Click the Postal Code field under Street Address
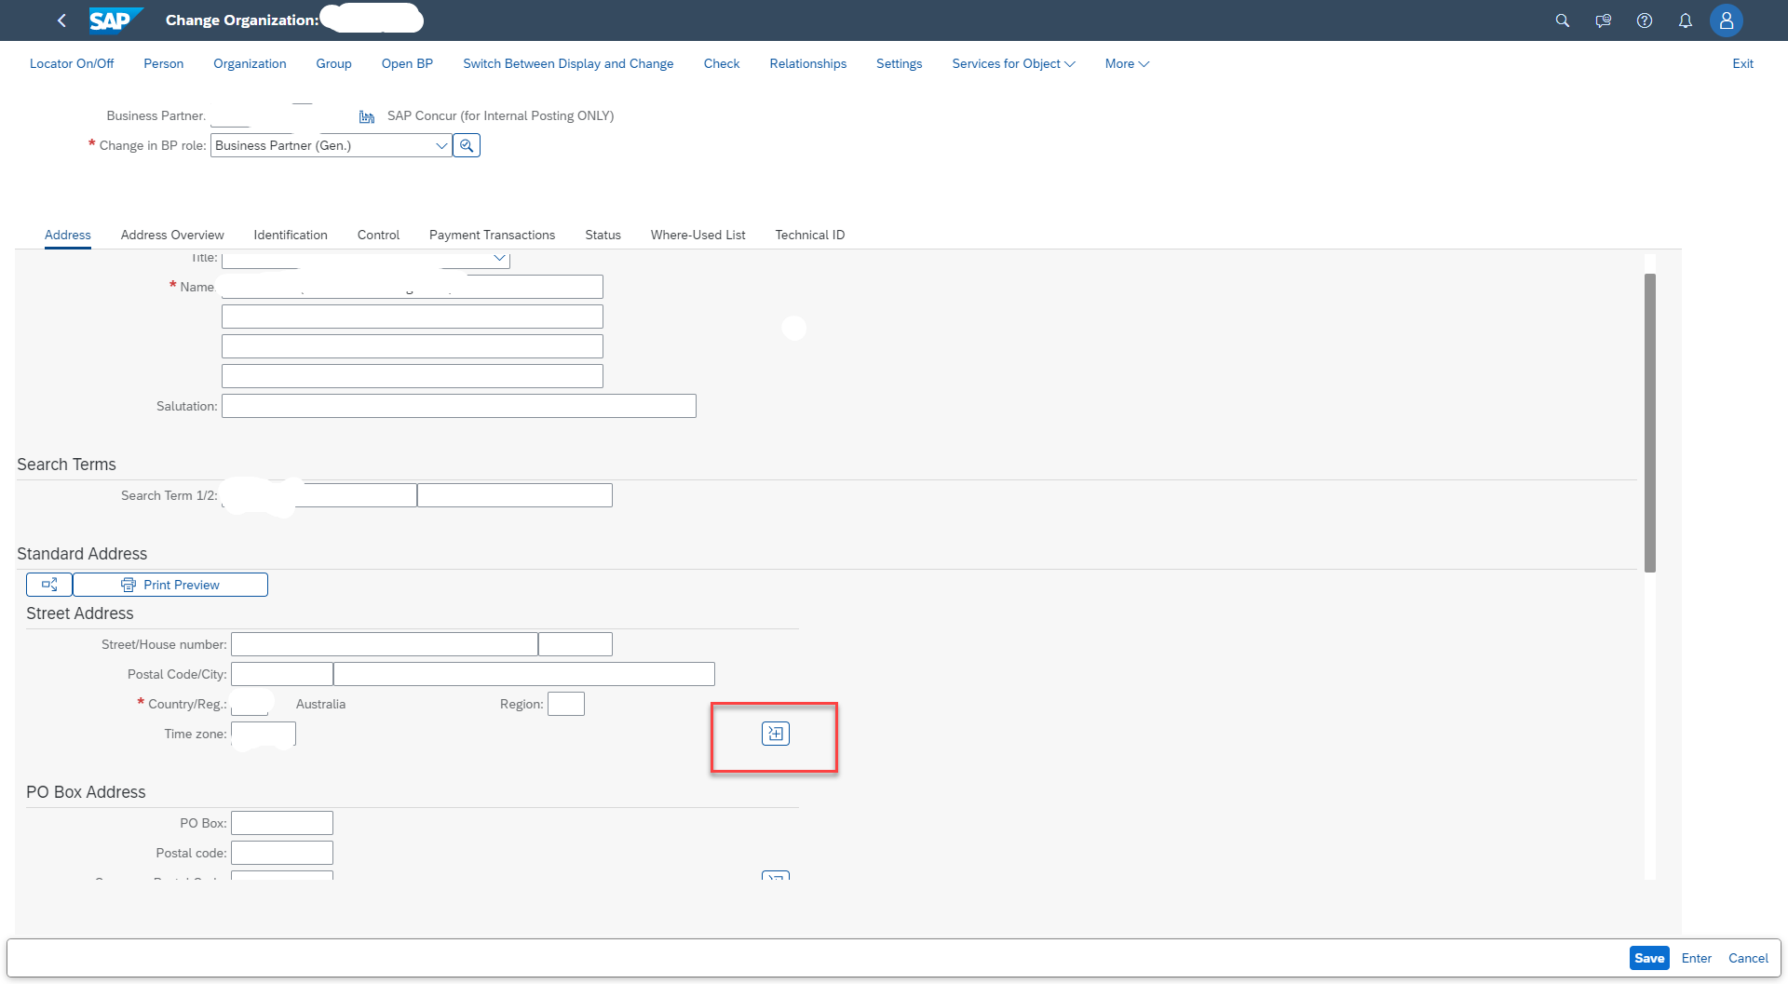Image resolution: width=1788 pixels, height=984 pixels. [282, 674]
